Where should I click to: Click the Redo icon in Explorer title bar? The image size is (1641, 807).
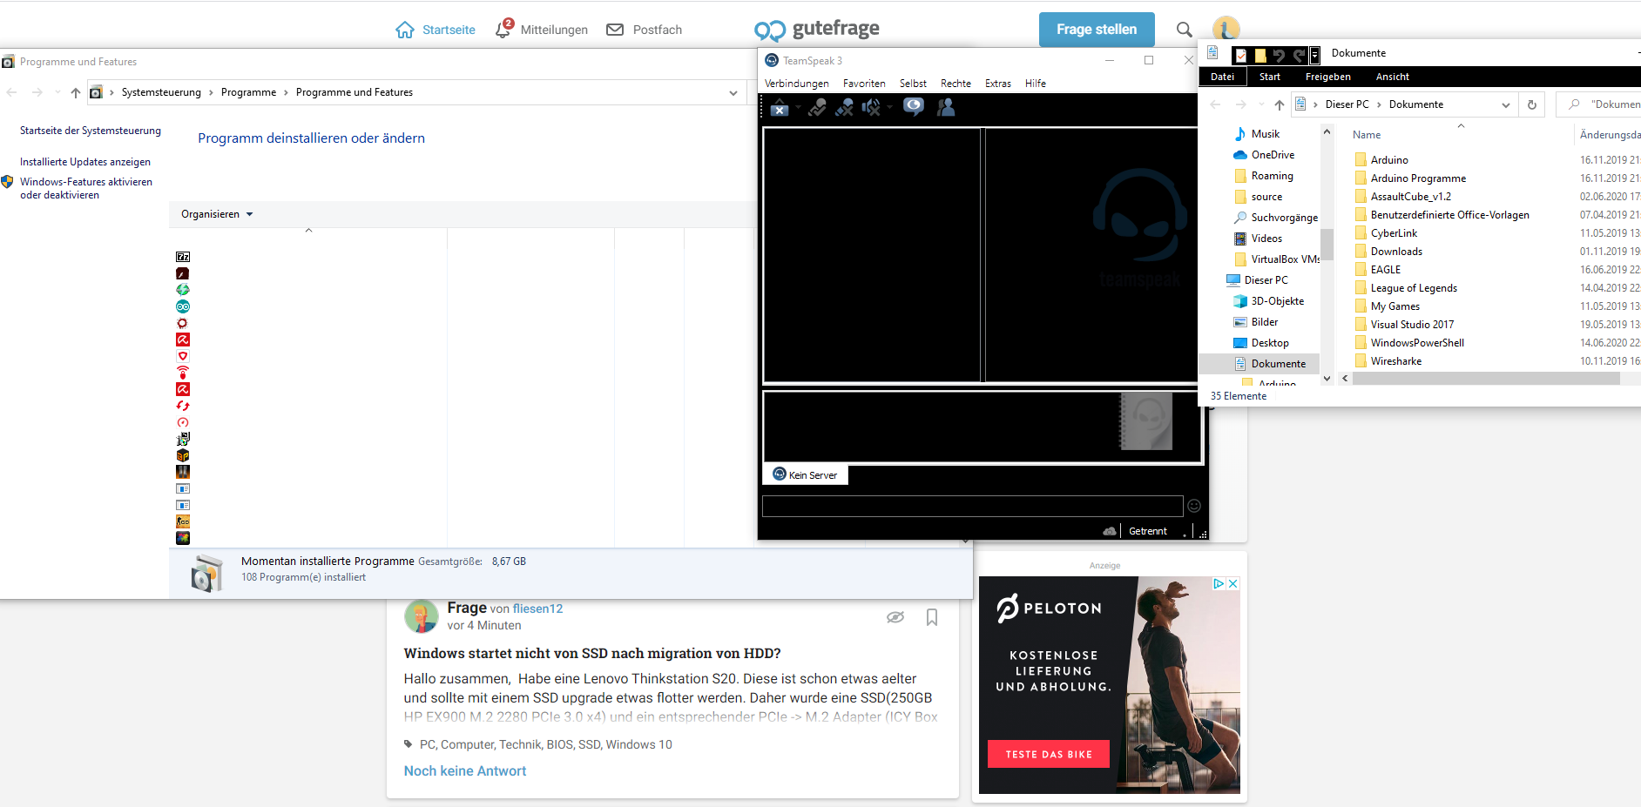[1299, 56]
